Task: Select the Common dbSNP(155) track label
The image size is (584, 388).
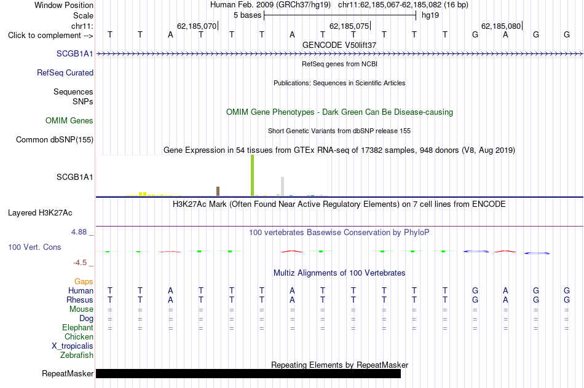Action: pos(54,139)
